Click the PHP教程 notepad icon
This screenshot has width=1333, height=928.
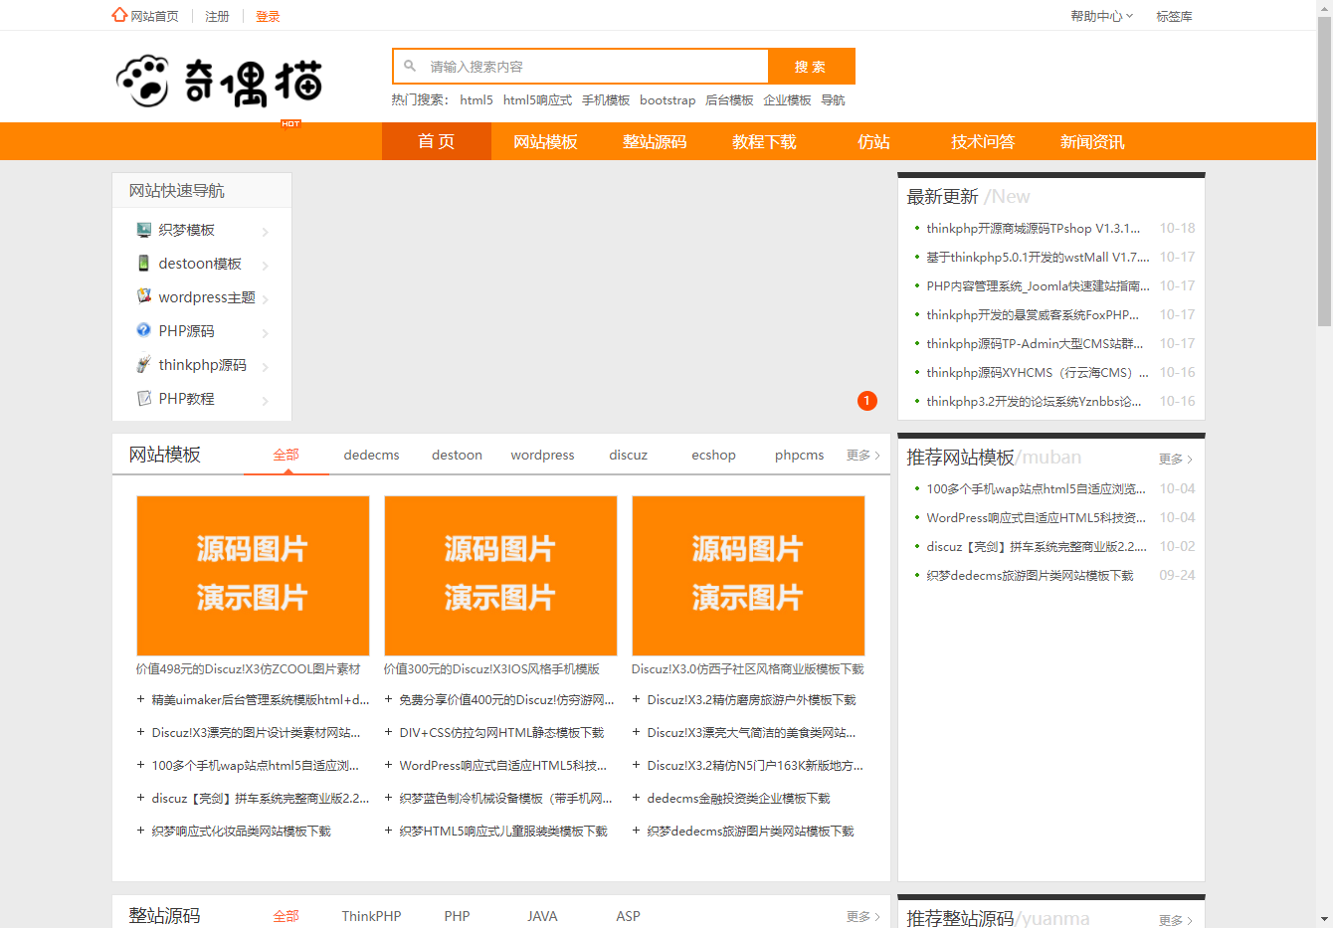pyautogui.click(x=144, y=398)
